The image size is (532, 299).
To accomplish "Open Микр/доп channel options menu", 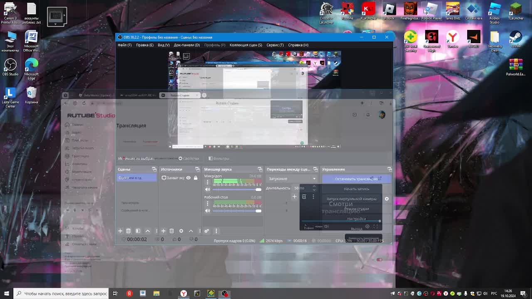I will pyautogui.click(x=207, y=182).
